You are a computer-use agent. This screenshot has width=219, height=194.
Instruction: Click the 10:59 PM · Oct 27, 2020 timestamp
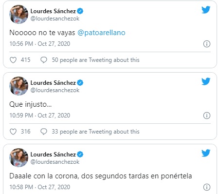coord(40,116)
